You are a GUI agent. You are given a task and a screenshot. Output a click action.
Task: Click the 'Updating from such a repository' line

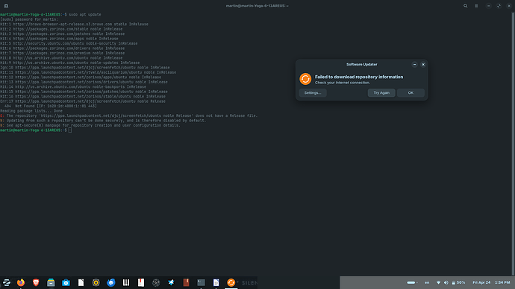pyautogui.click(x=103, y=121)
